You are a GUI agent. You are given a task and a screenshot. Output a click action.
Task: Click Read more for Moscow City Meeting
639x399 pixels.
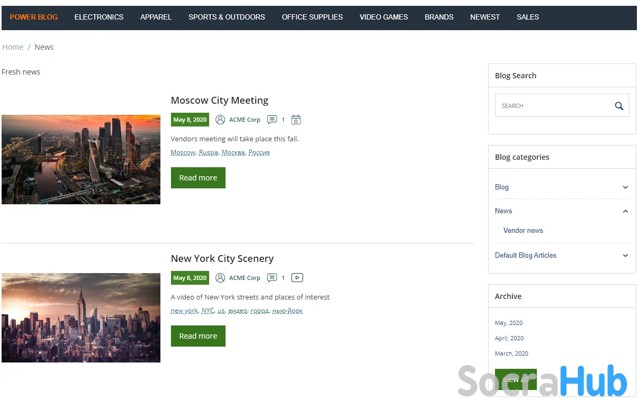tap(198, 178)
